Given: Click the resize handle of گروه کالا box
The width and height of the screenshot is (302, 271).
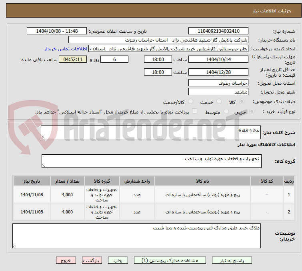Looking at the screenshot, I should coord(44,165).
